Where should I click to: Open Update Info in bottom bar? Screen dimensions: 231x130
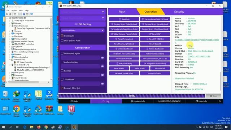(138, 101)
